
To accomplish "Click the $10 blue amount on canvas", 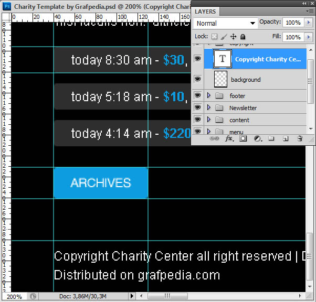I will (x=174, y=96).
